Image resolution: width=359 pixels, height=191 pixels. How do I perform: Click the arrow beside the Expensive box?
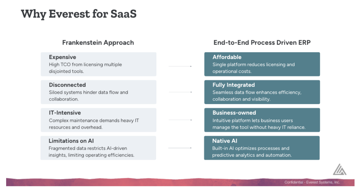point(180,66)
